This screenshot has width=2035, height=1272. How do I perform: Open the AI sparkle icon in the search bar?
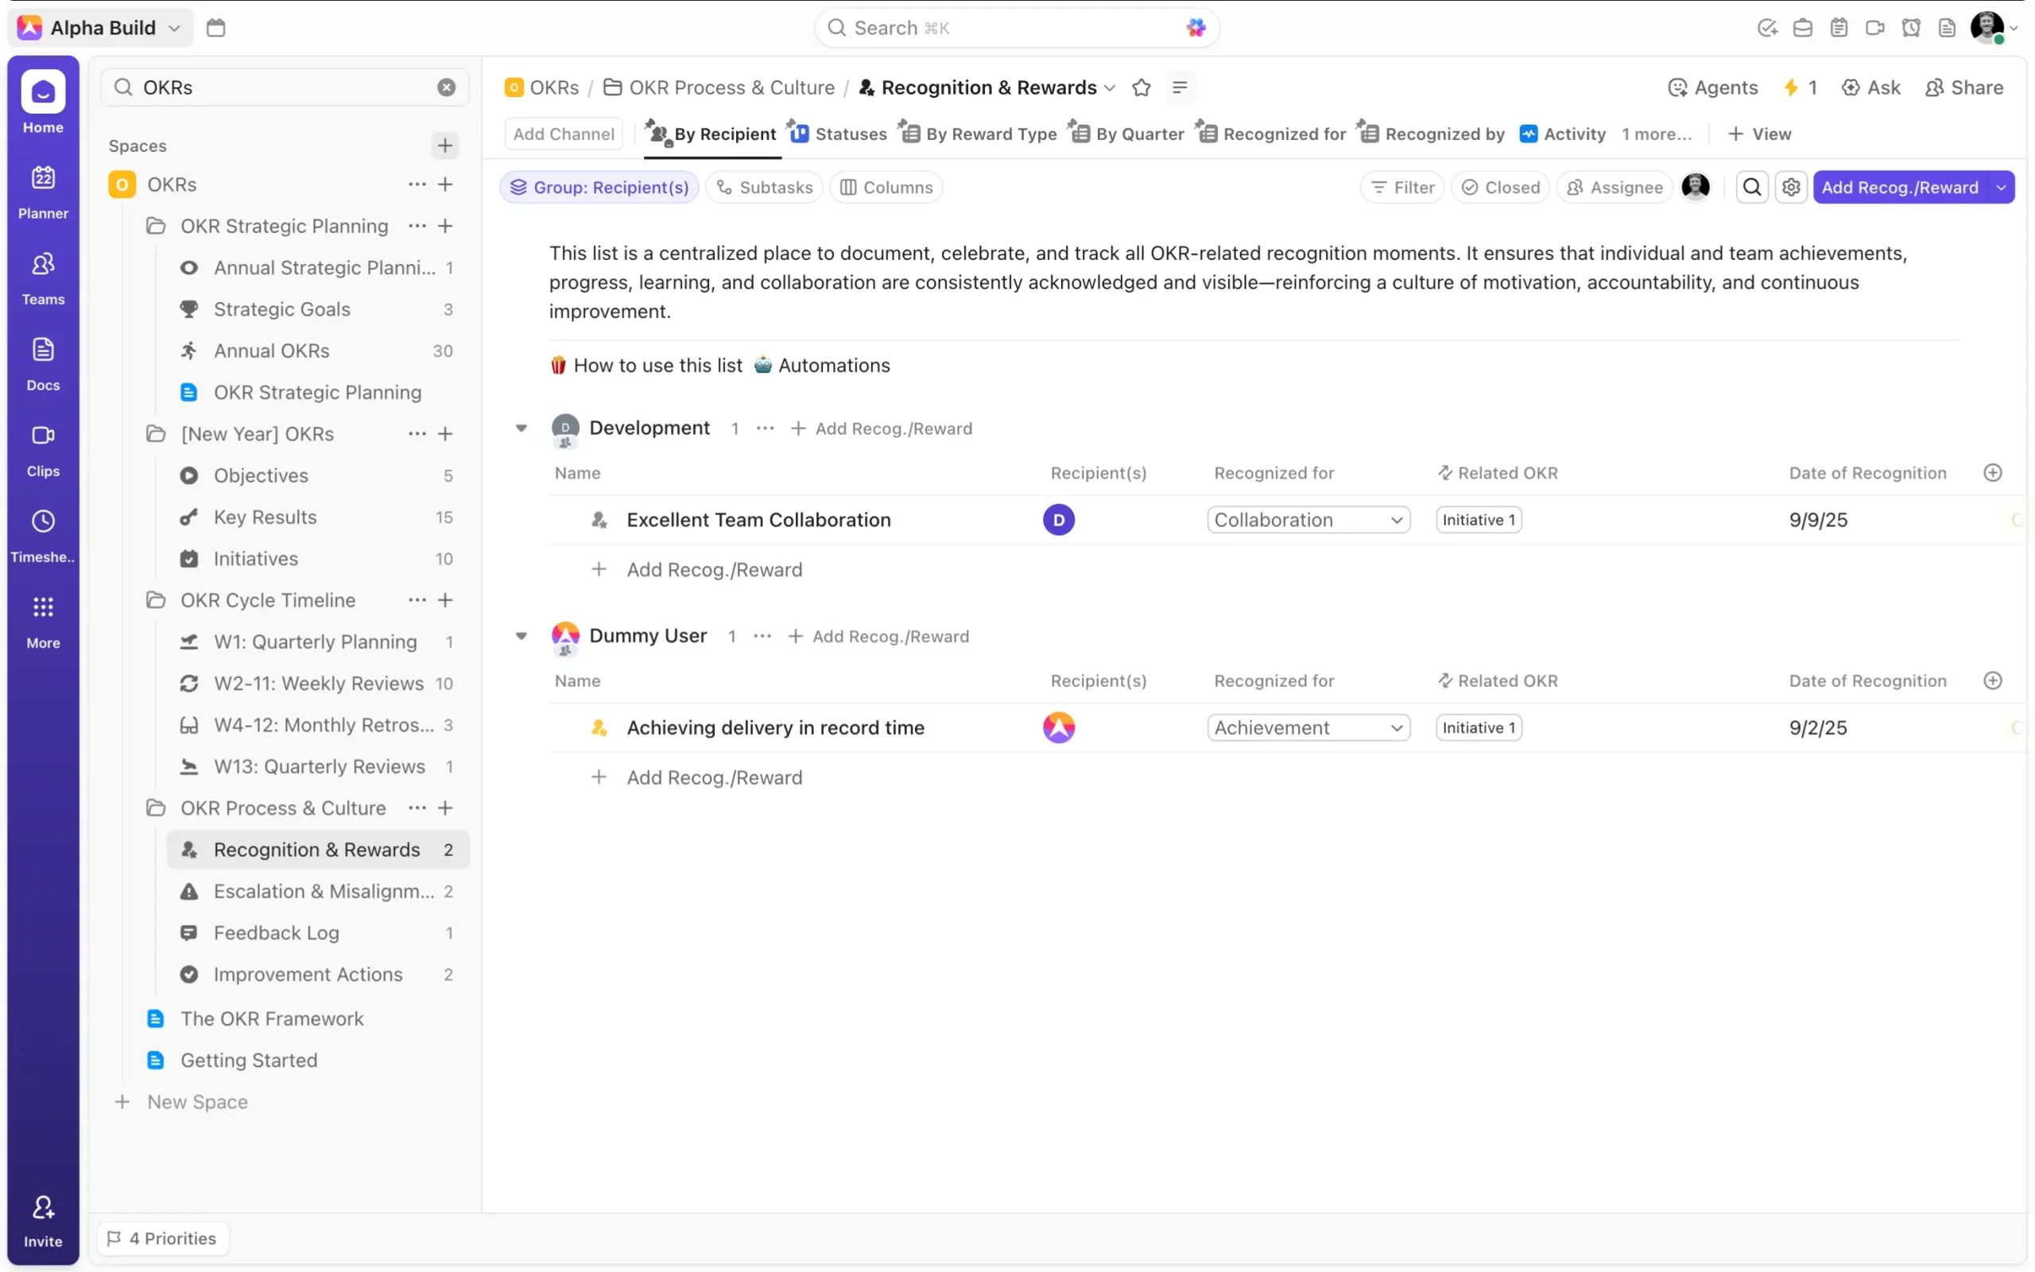pyautogui.click(x=1196, y=28)
